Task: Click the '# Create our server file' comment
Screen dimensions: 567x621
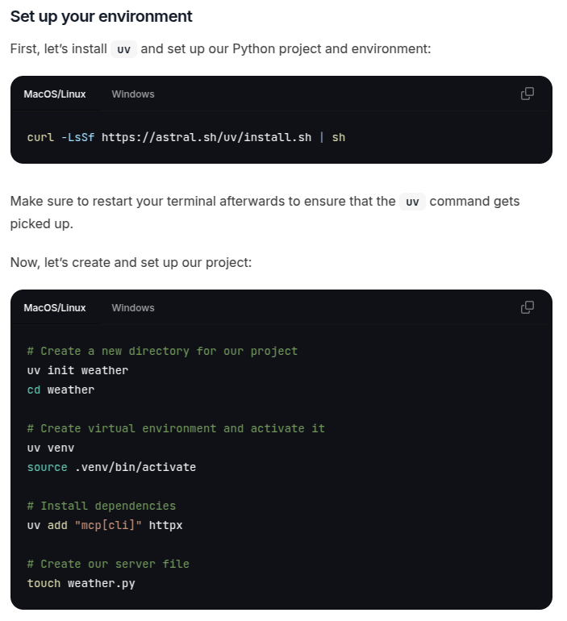Action: 108,565
